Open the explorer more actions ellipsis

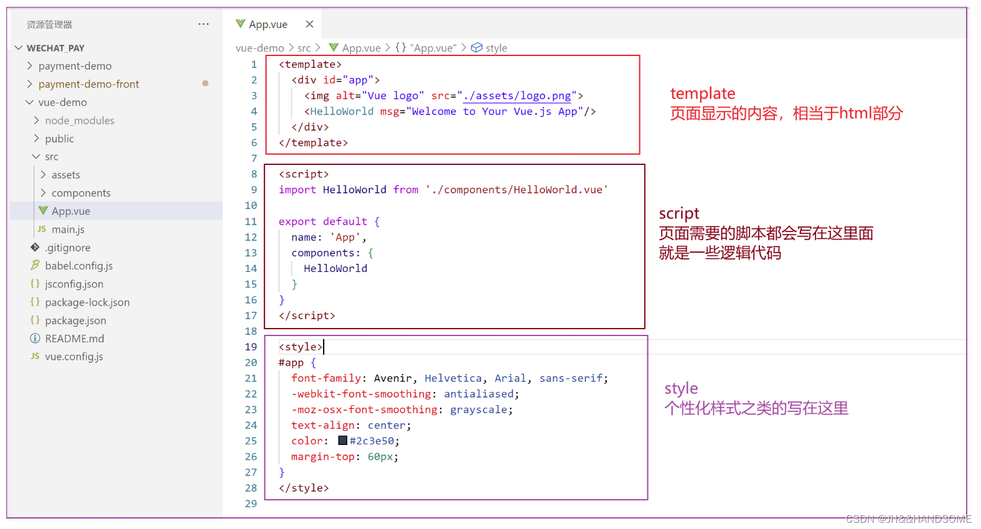[x=204, y=24]
